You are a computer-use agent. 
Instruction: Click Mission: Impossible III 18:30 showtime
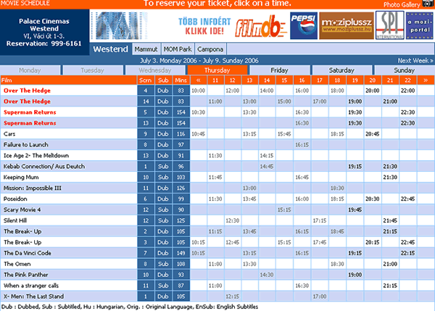click(x=337, y=188)
